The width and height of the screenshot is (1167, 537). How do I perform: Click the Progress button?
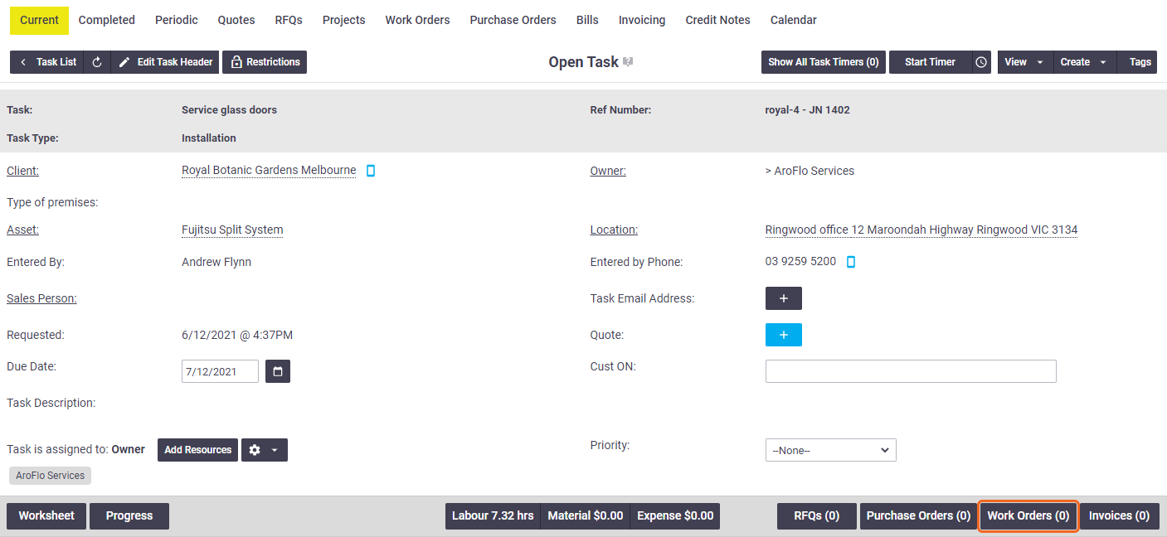[129, 515]
